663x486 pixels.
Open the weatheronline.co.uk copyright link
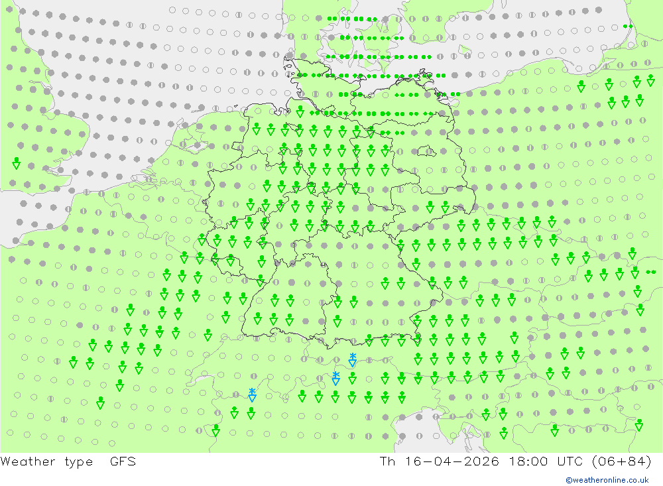pyautogui.click(x=607, y=479)
